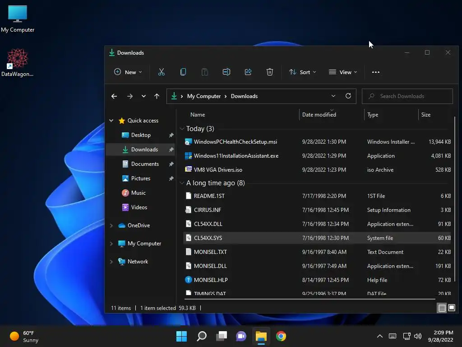Click the Cut scissors icon in toolbar
The image size is (462, 347).
(x=161, y=72)
